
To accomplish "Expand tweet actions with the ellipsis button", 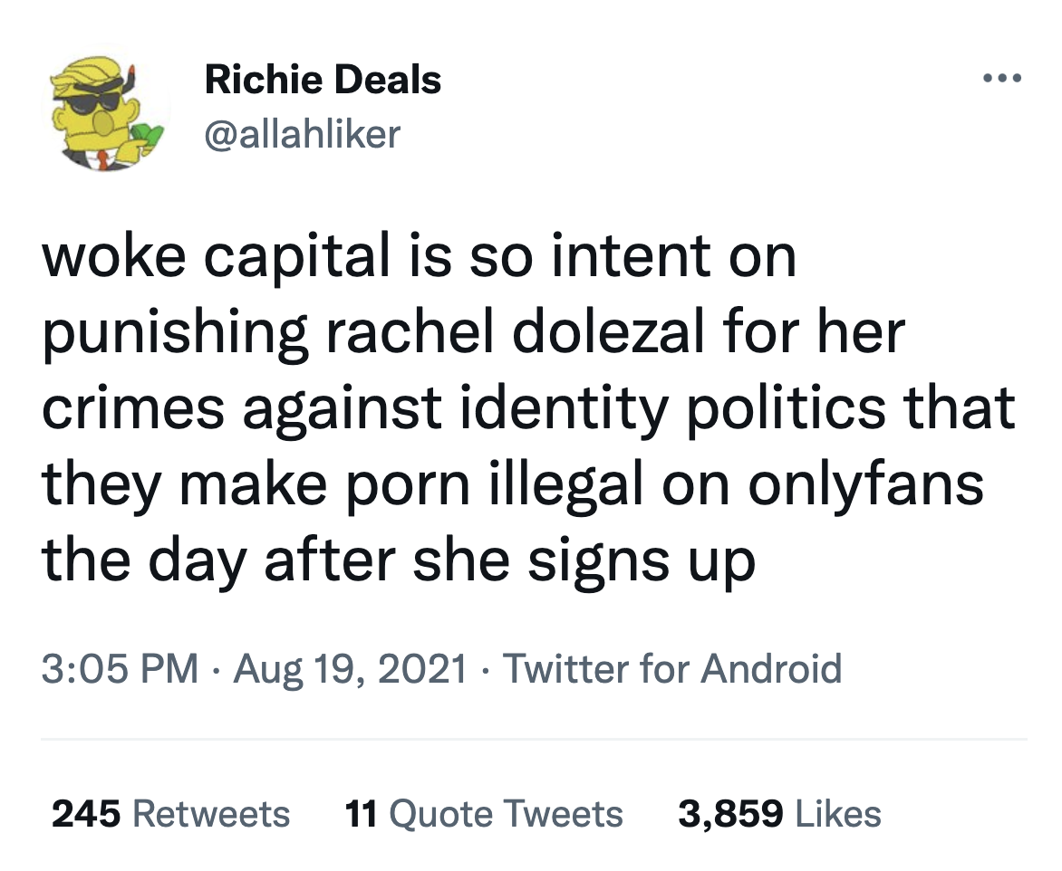I will click(x=1002, y=77).
